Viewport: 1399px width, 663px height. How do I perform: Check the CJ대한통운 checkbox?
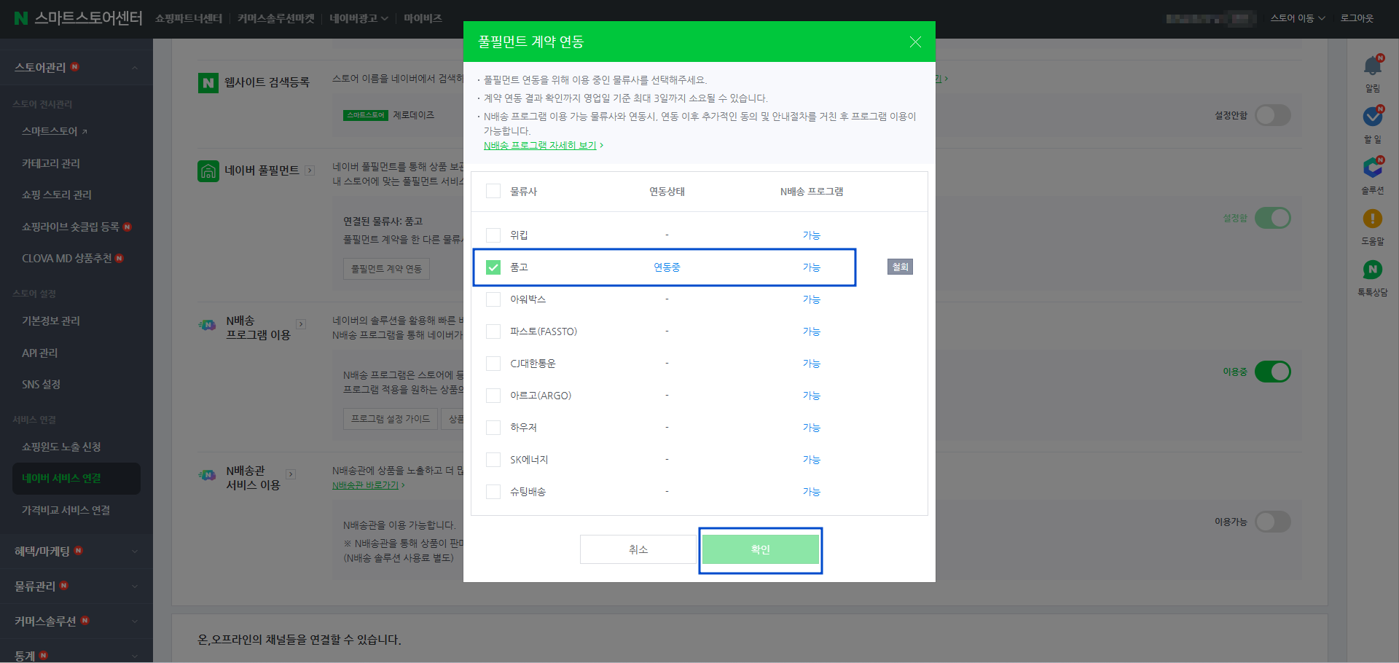click(493, 364)
